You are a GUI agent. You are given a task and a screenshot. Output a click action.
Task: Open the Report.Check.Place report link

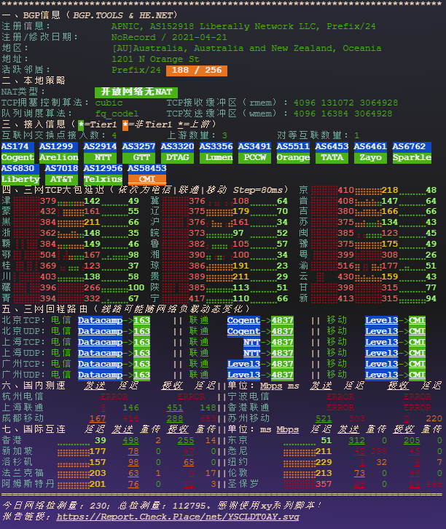click(178, 517)
